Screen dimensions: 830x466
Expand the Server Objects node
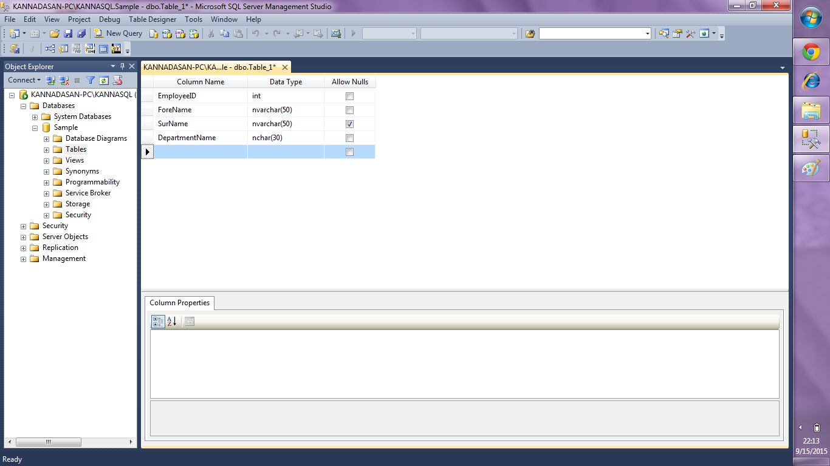click(24, 237)
